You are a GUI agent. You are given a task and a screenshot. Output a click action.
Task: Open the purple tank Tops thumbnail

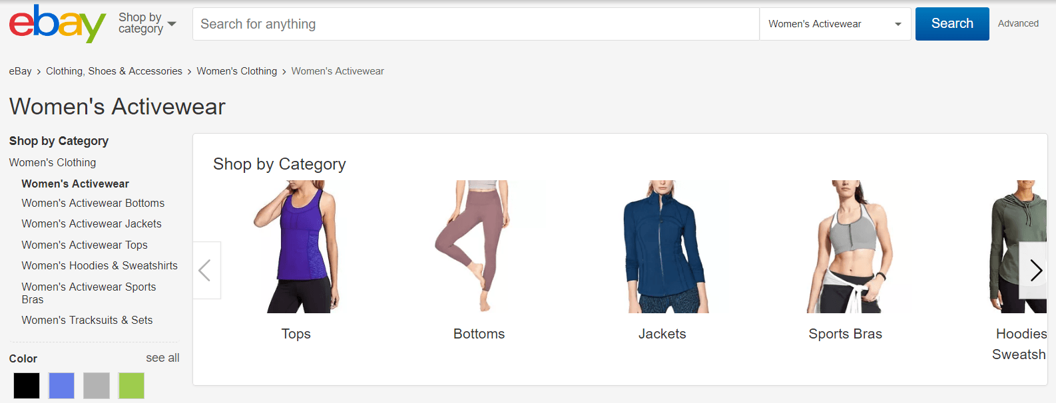pyautogui.click(x=296, y=247)
